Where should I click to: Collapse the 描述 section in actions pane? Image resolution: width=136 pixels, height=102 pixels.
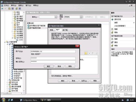[134, 49]
